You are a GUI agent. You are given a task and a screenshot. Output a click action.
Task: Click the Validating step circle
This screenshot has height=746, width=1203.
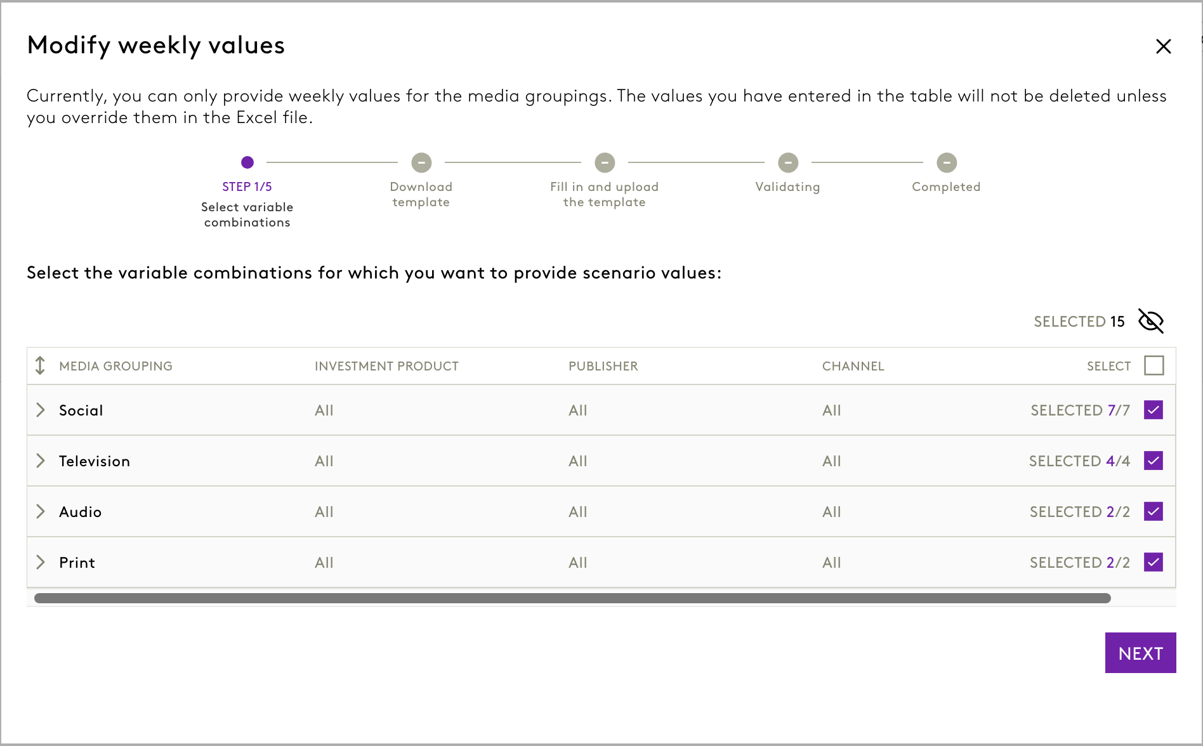tap(788, 162)
